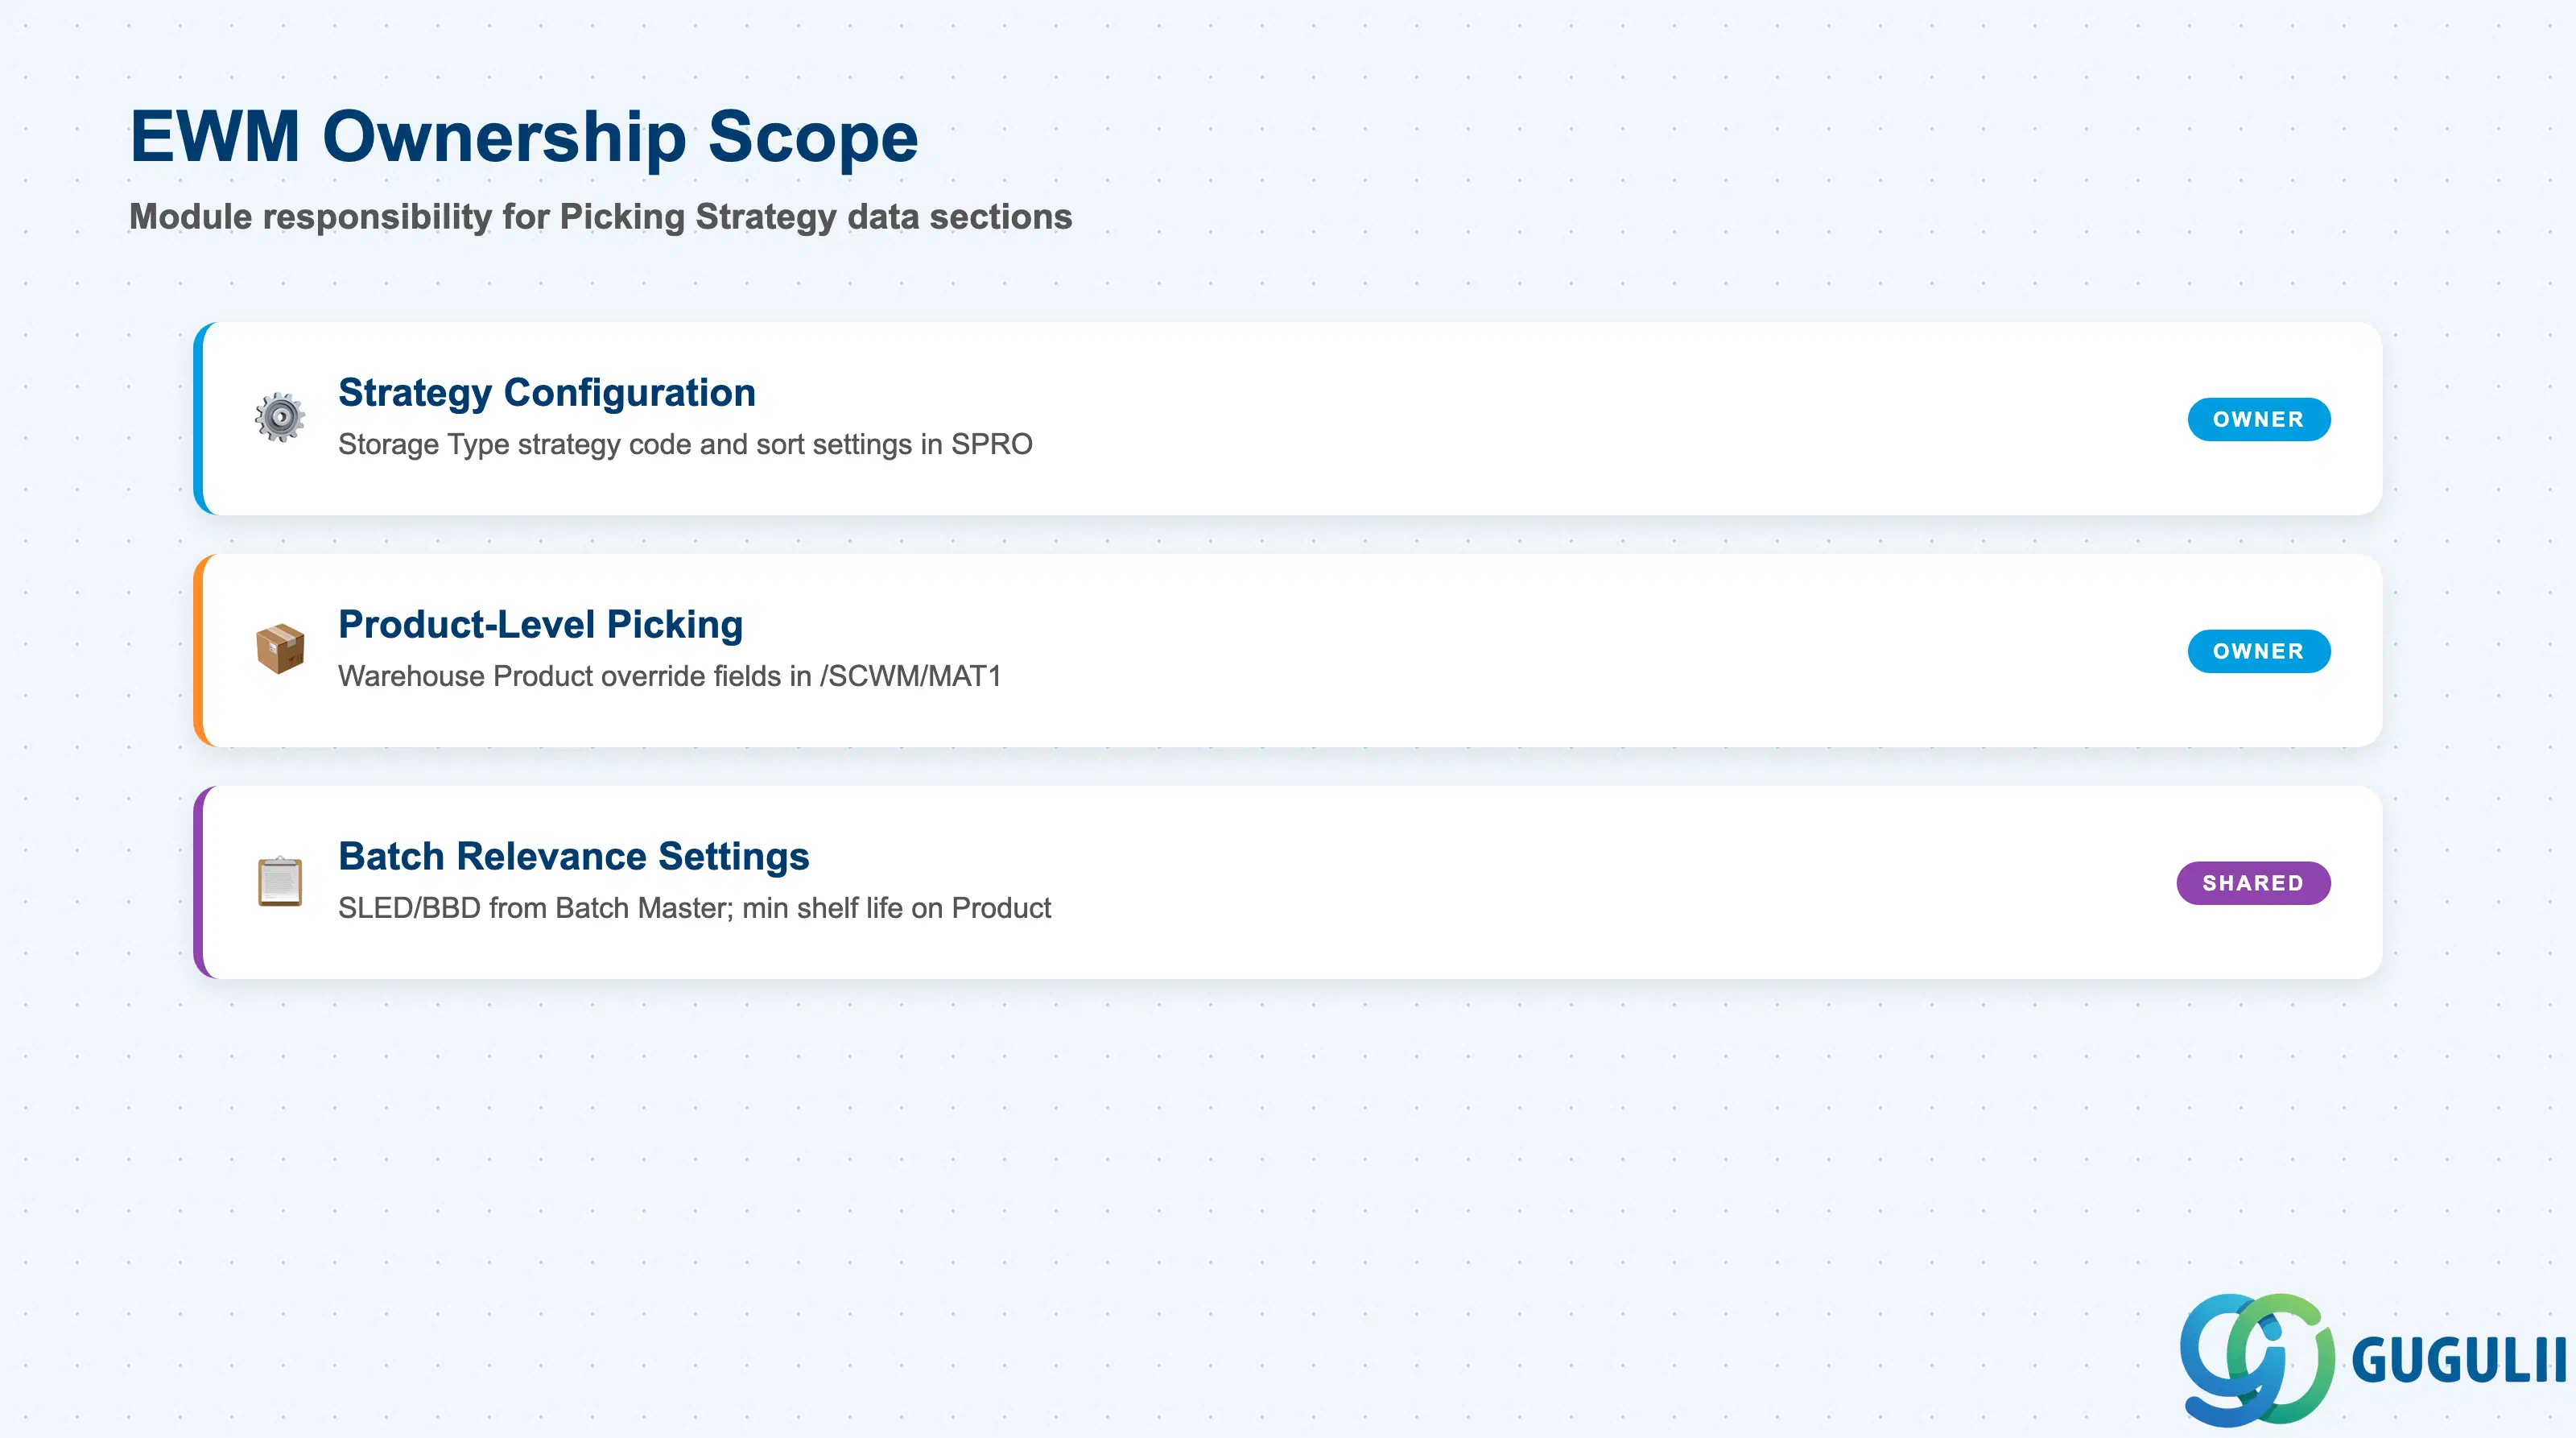Click the Warehouse Product override fields description
This screenshot has height=1438, width=2576.
tap(670, 676)
